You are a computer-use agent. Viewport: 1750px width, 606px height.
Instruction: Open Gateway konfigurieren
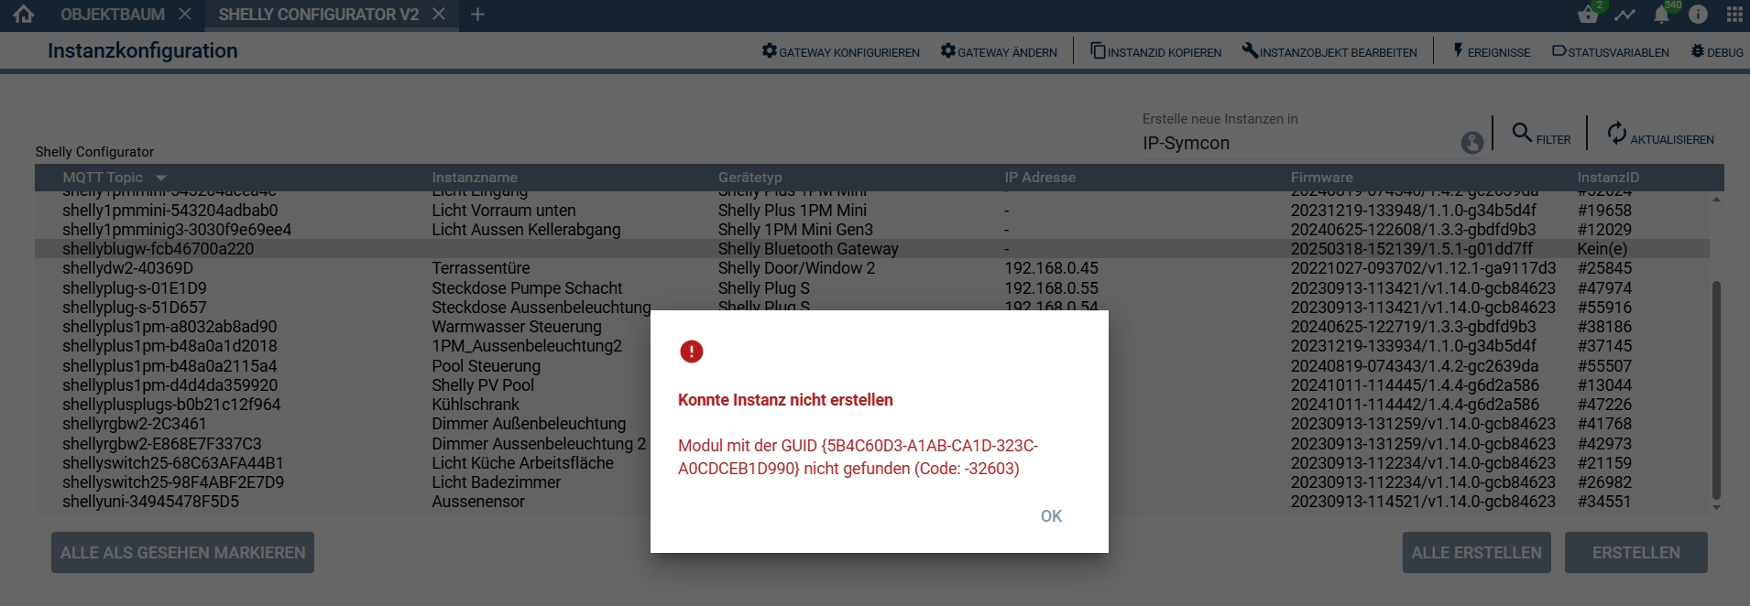pyautogui.click(x=841, y=52)
